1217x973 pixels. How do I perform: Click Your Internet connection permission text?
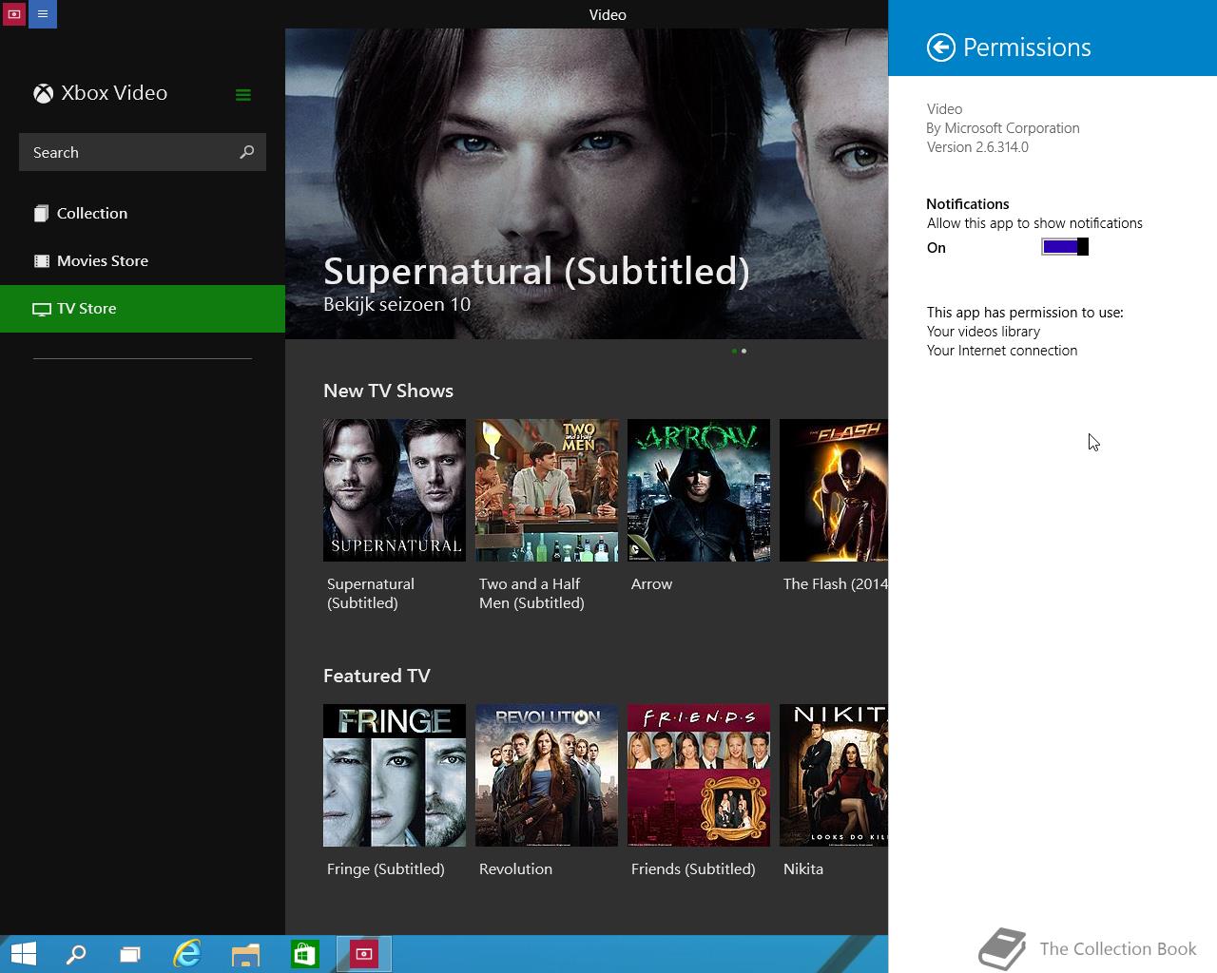coord(1002,351)
